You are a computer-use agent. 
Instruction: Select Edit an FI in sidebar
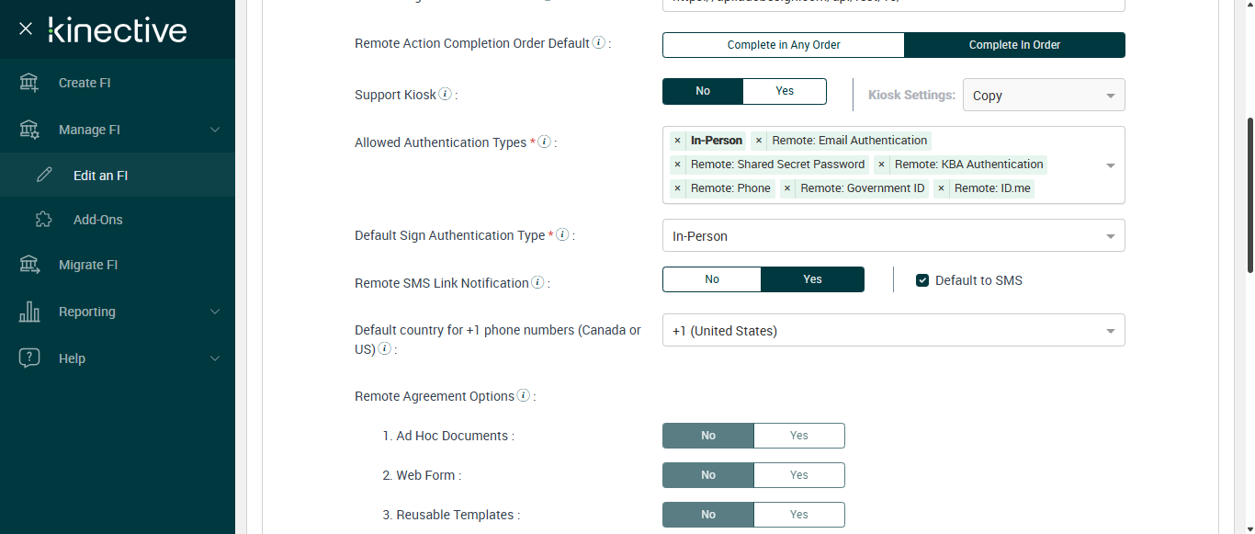coord(100,176)
